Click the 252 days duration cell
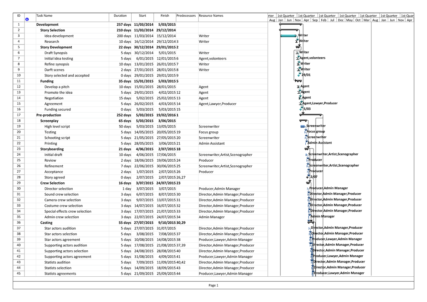 click(124, 115)
